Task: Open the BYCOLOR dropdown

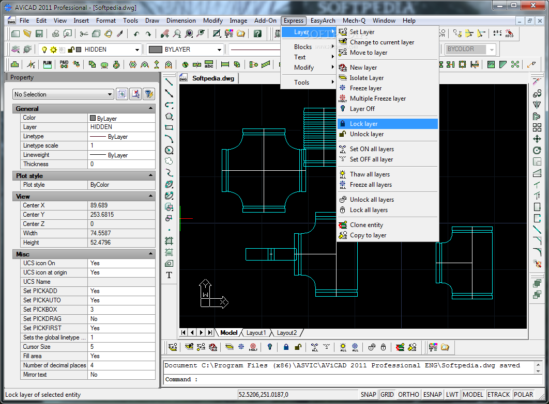Action: pos(470,50)
